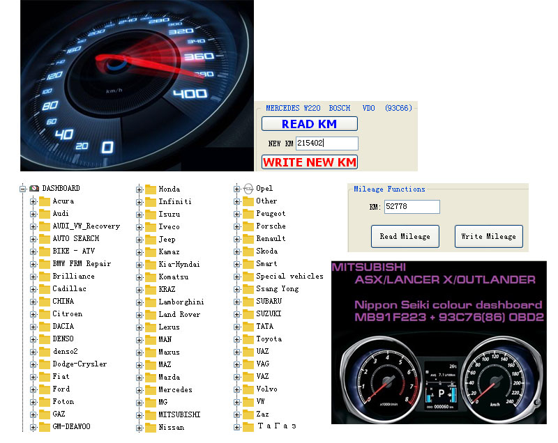Image resolution: width=558 pixels, height=443 pixels.
Task: Open the Honda brand folder
Action: 150,188
